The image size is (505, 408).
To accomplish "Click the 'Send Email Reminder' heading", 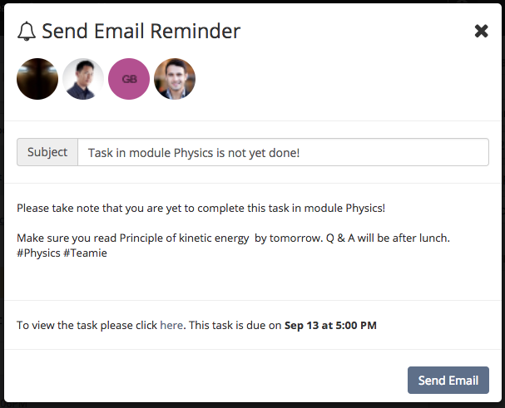I will 141,32.
